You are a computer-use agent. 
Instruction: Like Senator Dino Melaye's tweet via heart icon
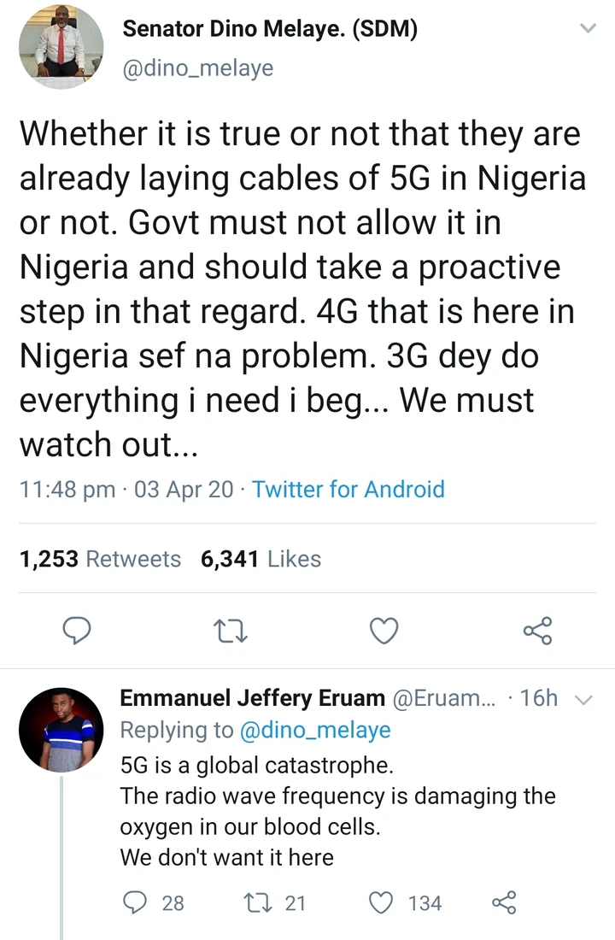tap(384, 631)
